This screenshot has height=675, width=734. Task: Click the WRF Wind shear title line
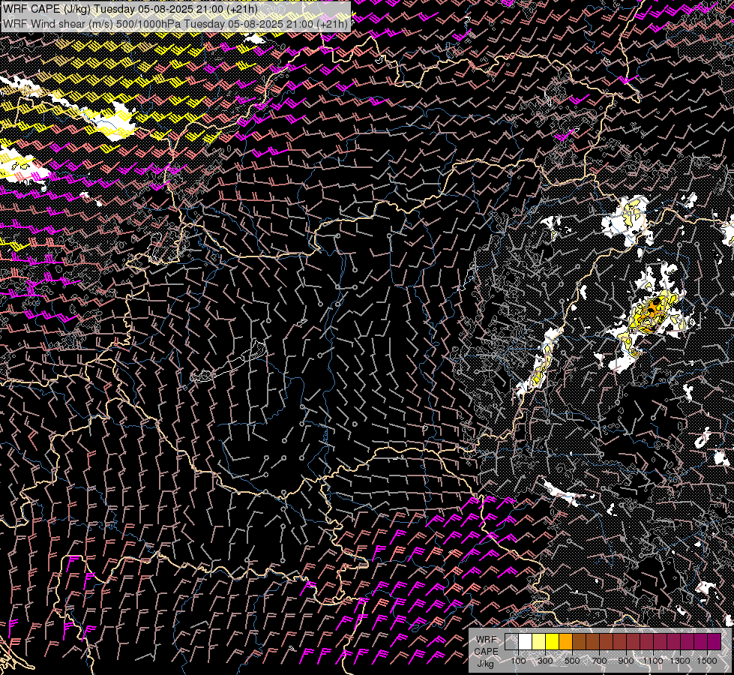(175, 23)
